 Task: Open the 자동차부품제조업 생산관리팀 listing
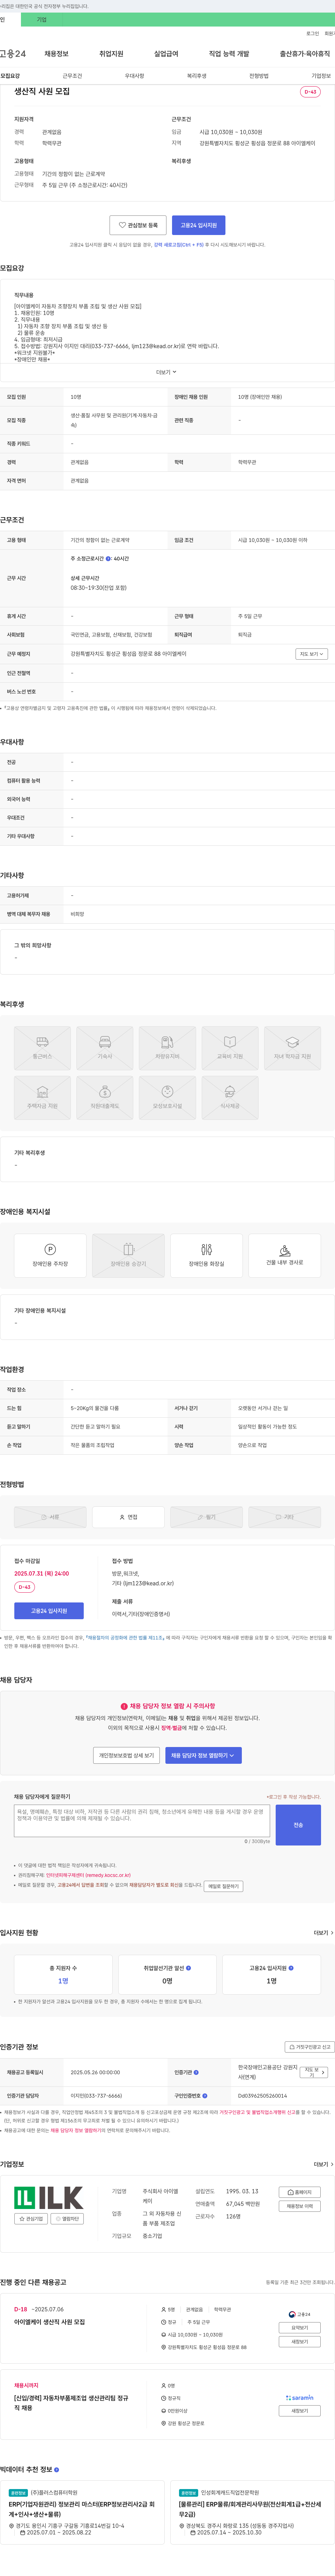[71, 2403]
